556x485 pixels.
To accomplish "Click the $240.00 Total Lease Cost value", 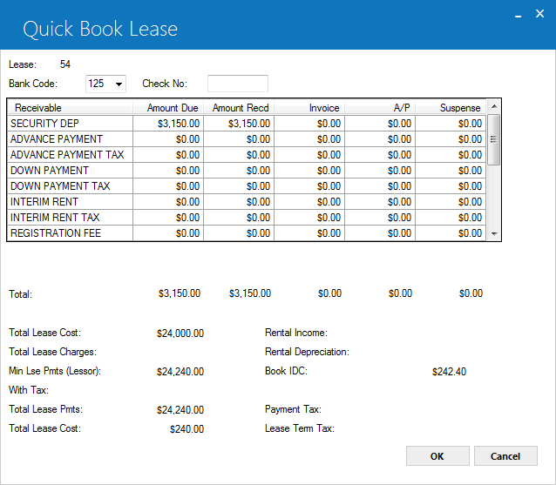I will pyautogui.click(x=186, y=429).
